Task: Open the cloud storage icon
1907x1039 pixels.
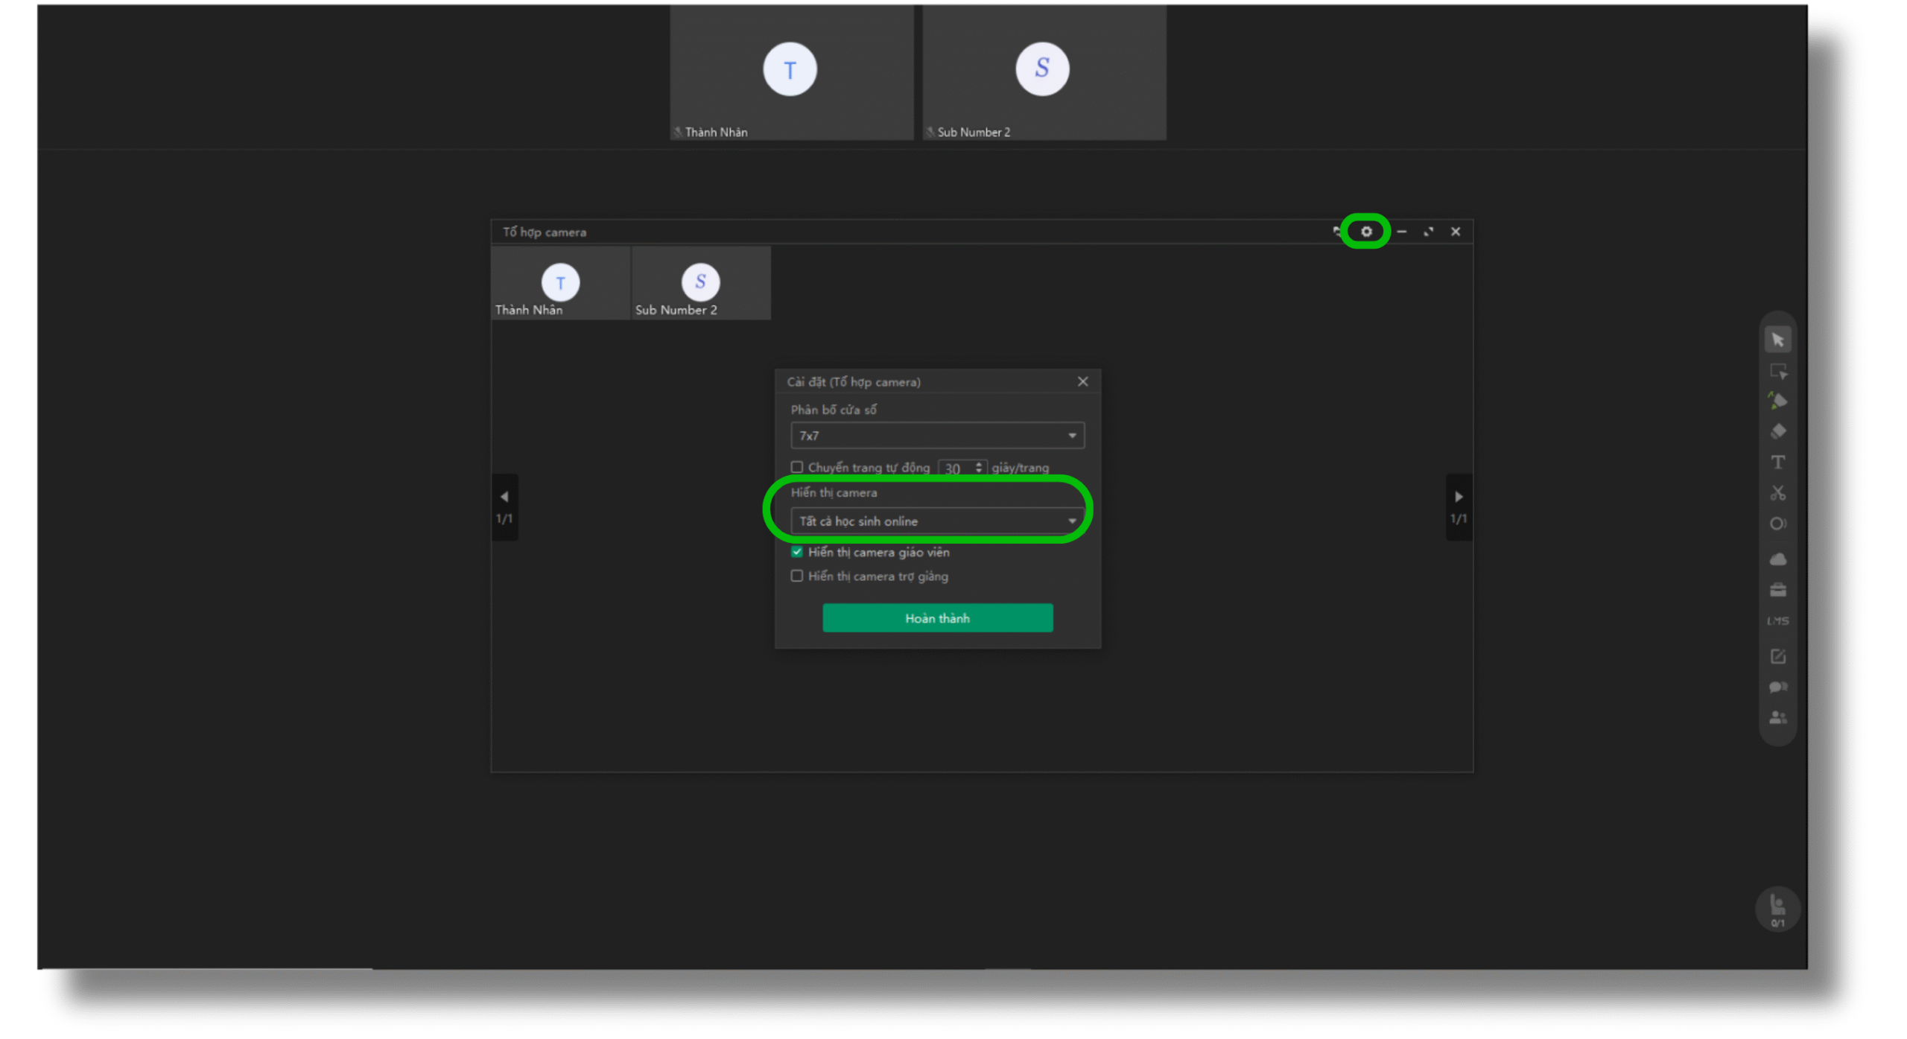Action: coord(1777,559)
